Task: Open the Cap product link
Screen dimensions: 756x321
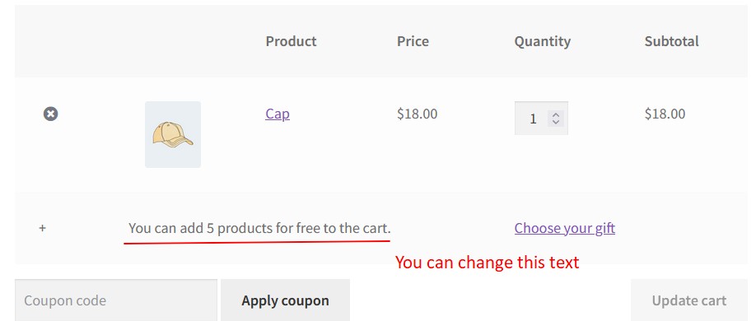Action: click(x=278, y=114)
